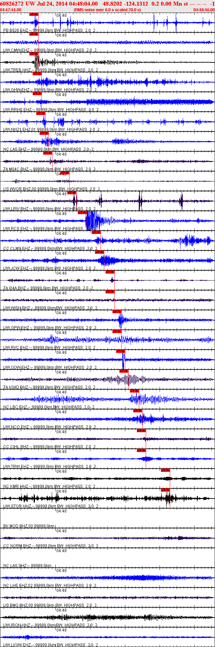Click the pick flag on US WVOR trace

(65, 173)
